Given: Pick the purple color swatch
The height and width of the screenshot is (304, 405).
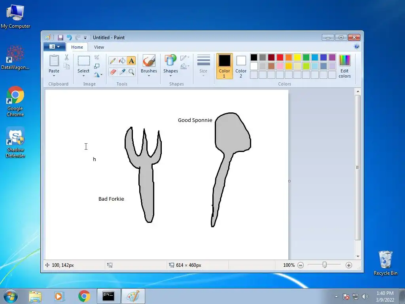Looking at the screenshot, I should (x=332, y=57).
